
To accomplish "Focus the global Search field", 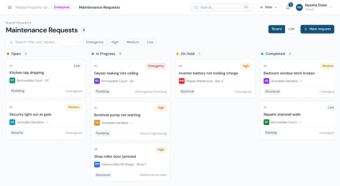I will pos(222,7).
